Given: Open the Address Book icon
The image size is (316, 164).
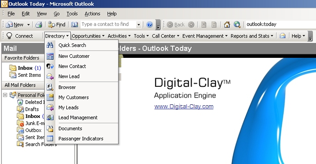Looking at the screenshot, I should pos(74,24).
